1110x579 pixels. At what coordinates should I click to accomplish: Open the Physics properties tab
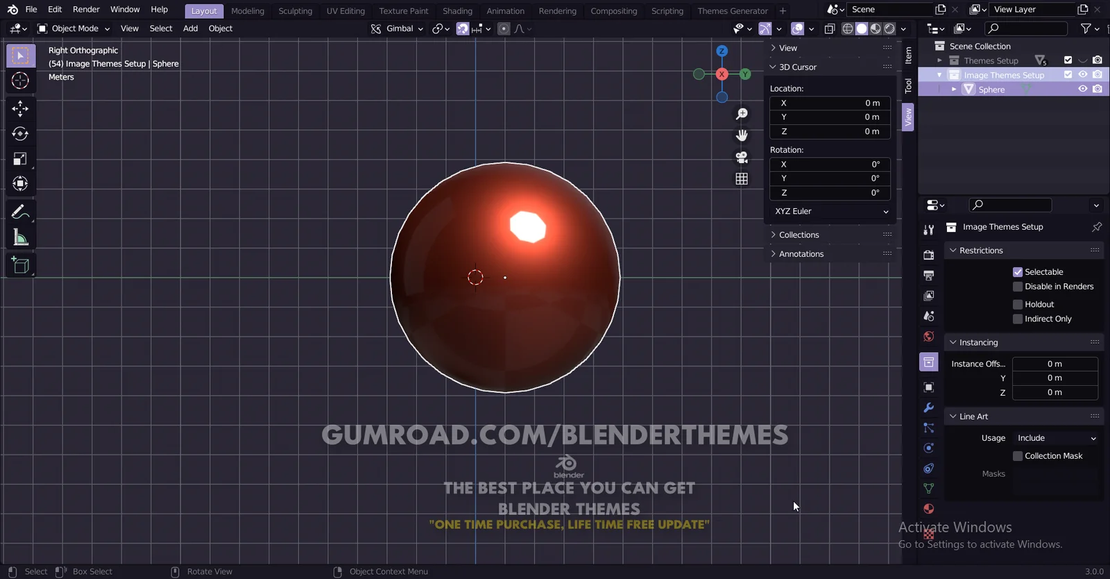click(929, 448)
